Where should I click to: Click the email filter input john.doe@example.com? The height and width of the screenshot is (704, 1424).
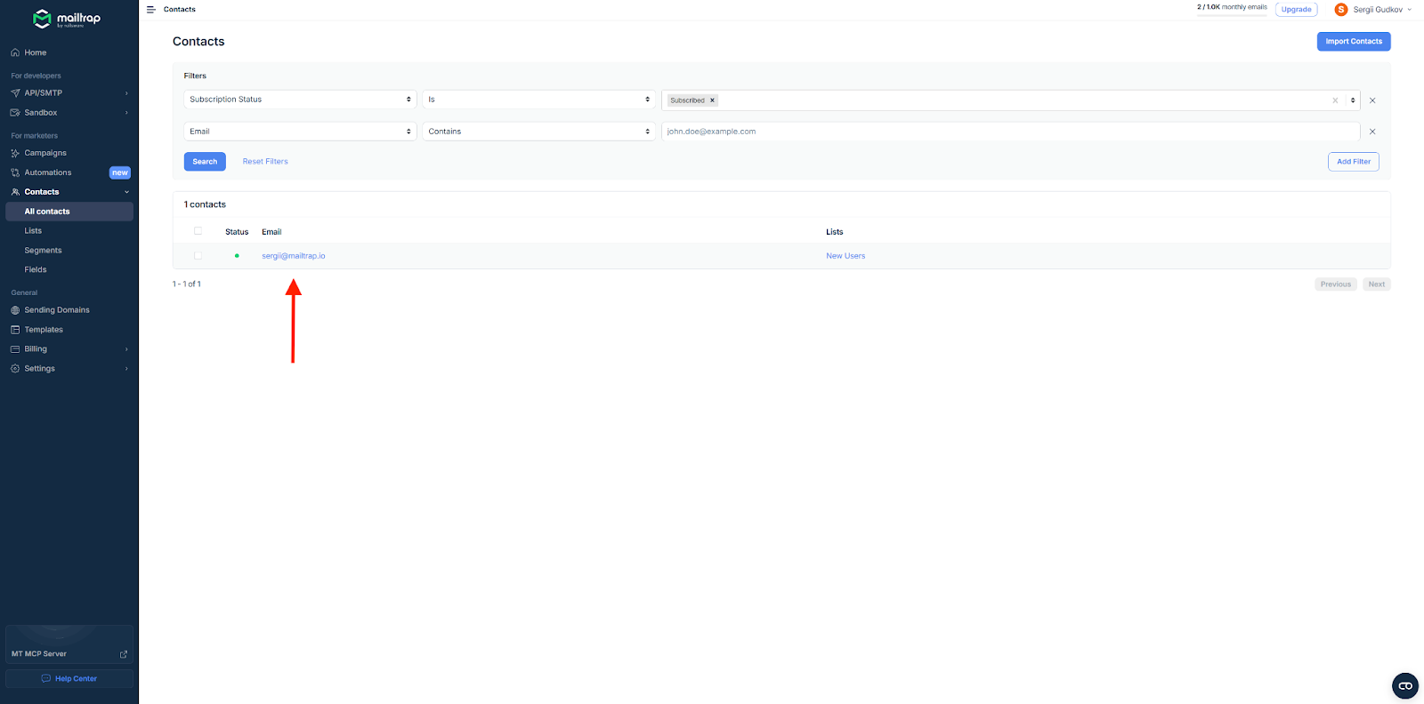click(1011, 132)
